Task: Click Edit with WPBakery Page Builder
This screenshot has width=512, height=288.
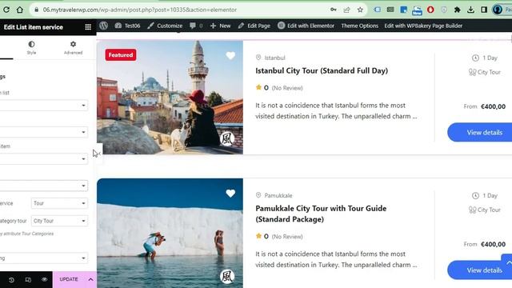Action: (x=423, y=26)
